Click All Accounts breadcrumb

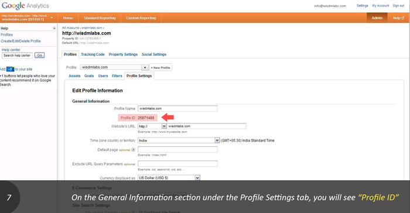tap(70, 28)
